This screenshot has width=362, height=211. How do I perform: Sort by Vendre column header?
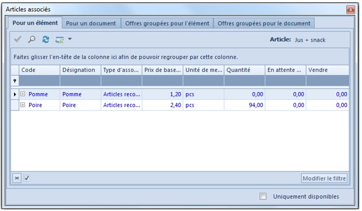tap(328, 70)
